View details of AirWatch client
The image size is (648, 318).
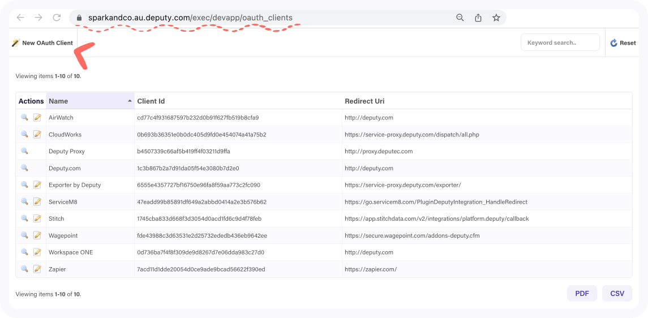24,117
